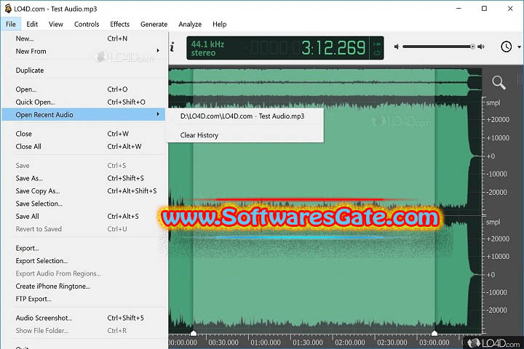Choose Save Selection... menu entry
This screenshot has height=349, width=524.
click(x=84, y=204)
